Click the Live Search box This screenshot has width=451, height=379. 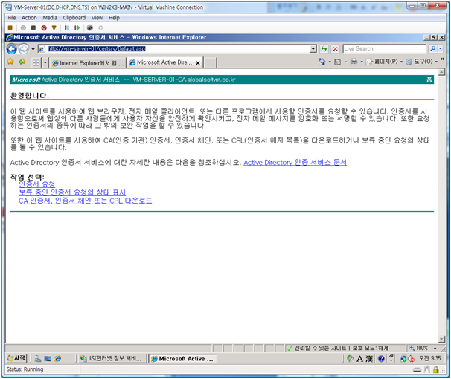coord(384,49)
